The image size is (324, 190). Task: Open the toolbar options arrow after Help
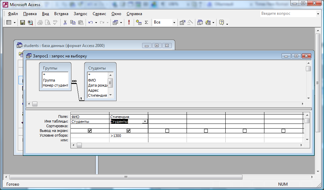227,24
